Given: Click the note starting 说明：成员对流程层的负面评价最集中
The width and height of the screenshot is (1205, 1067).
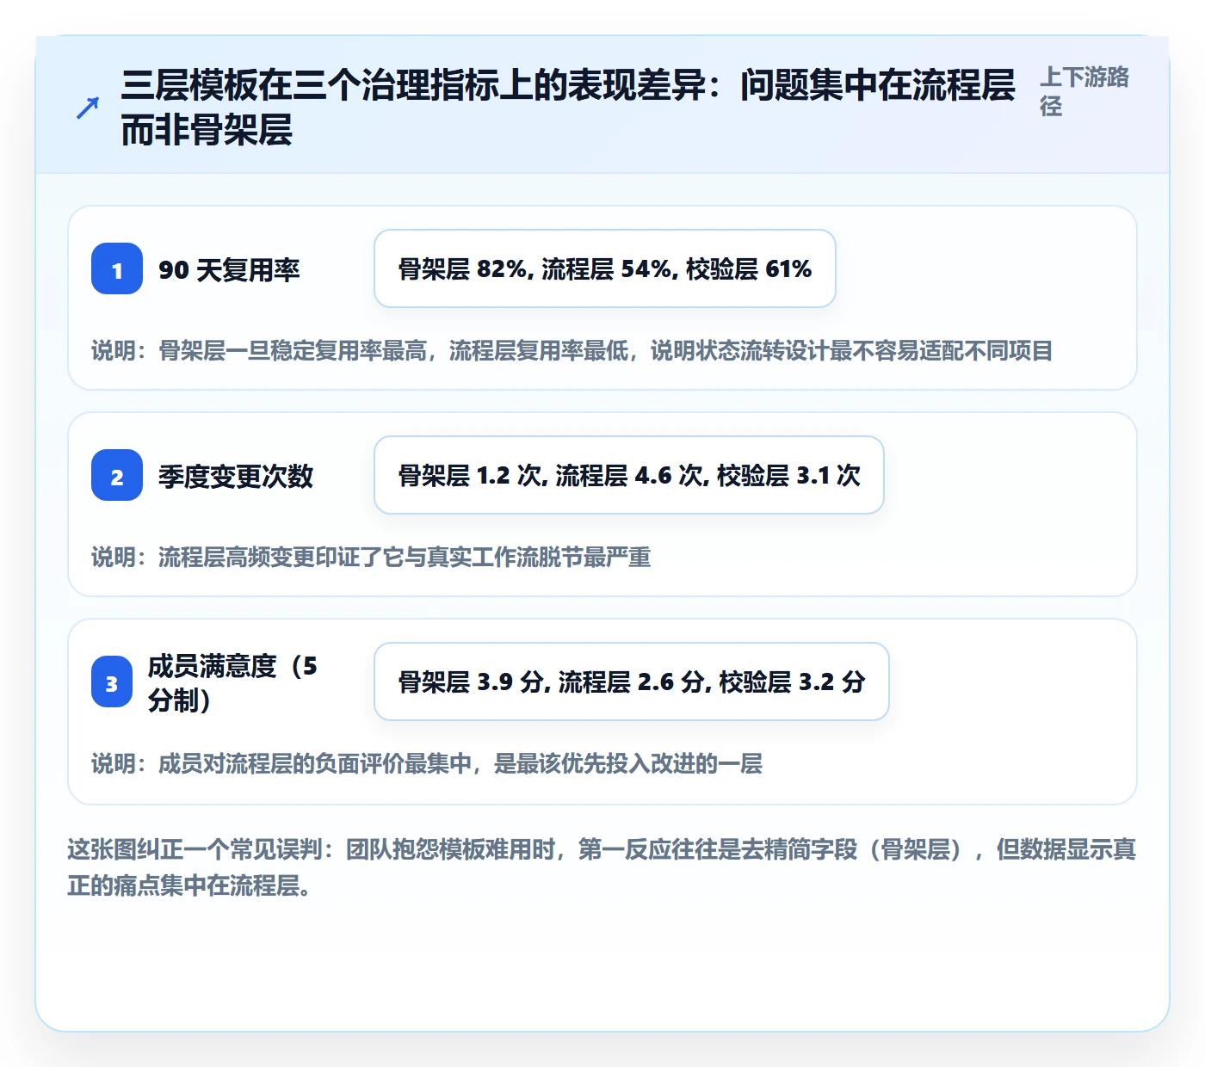Looking at the screenshot, I should click(427, 764).
